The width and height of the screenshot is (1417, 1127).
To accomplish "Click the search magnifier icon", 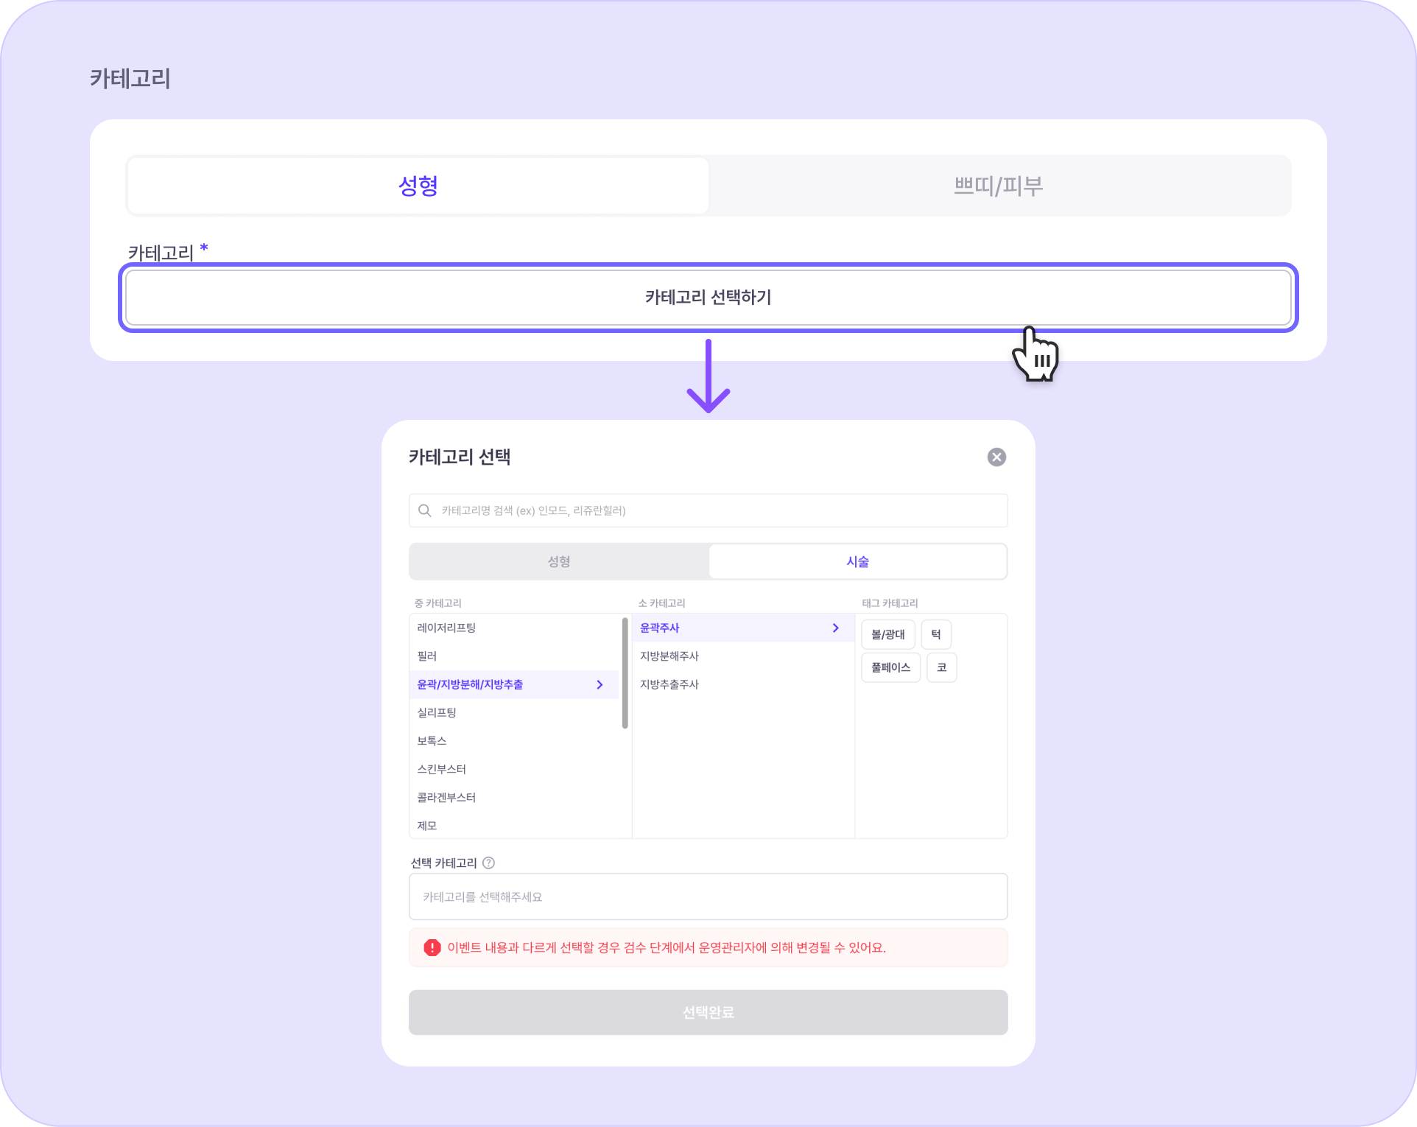I will (425, 510).
